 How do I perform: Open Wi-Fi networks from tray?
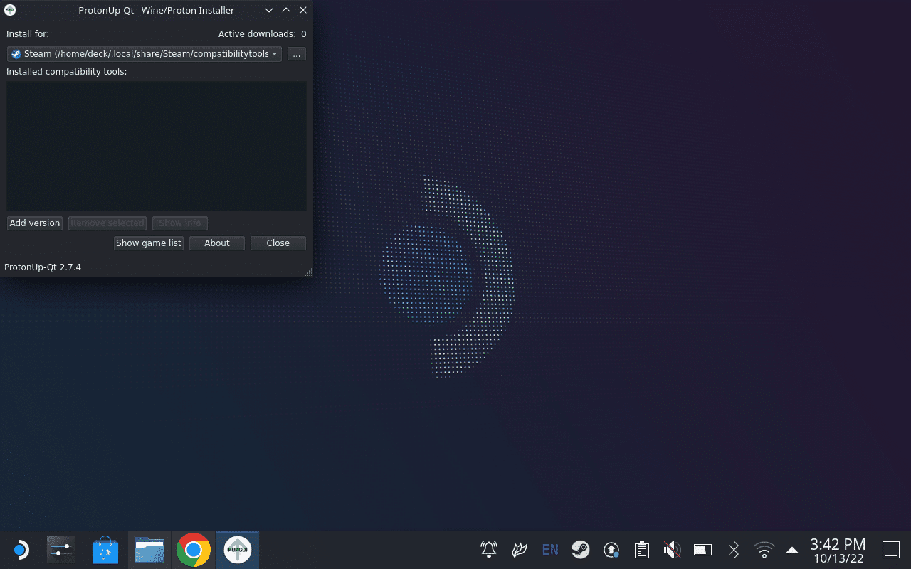(764, 550)
